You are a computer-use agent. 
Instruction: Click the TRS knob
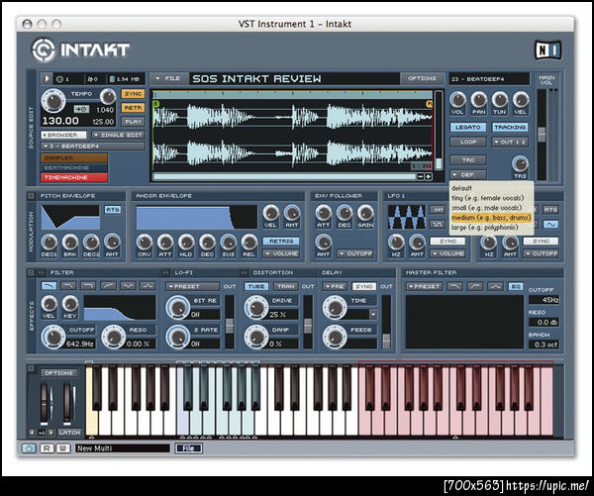(520, 163)
